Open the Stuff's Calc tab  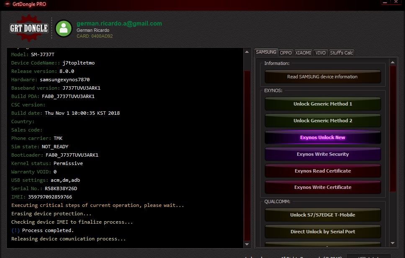341,53
